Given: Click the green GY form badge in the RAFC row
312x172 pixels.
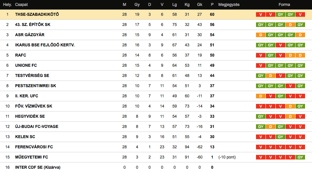Looking at the screenshot, I should point(270,55).
